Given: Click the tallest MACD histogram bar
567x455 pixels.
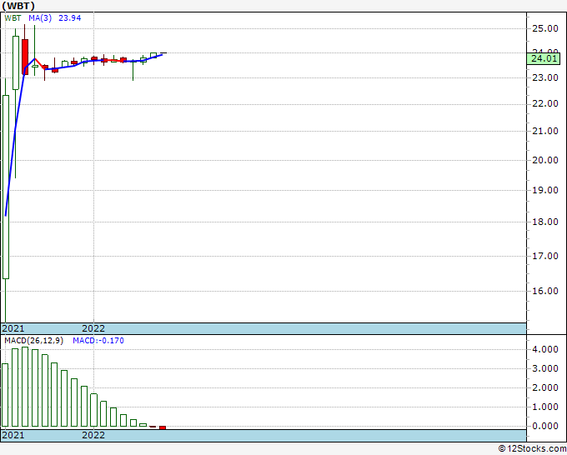Looking at the screenshot, I should 25,387.
